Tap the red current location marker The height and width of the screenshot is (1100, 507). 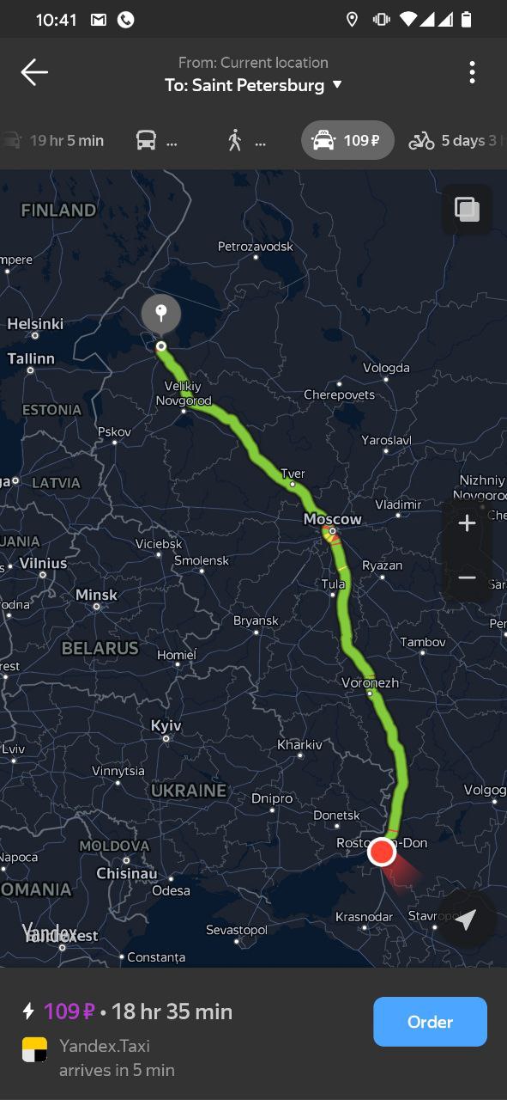click(381, 852)
